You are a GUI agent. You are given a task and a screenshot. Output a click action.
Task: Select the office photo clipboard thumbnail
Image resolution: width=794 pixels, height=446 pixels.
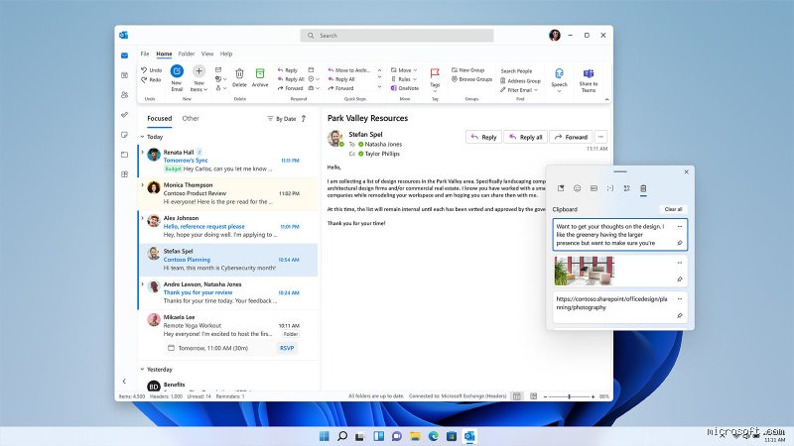click(584, 271)
